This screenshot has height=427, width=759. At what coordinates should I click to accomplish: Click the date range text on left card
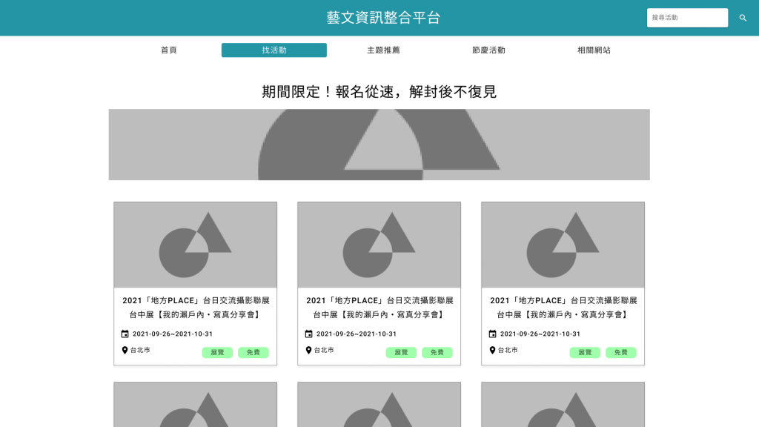coord(173,334)
